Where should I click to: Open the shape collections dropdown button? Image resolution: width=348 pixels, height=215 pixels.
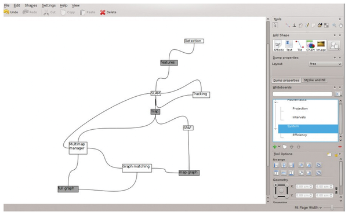click(334, 45)
